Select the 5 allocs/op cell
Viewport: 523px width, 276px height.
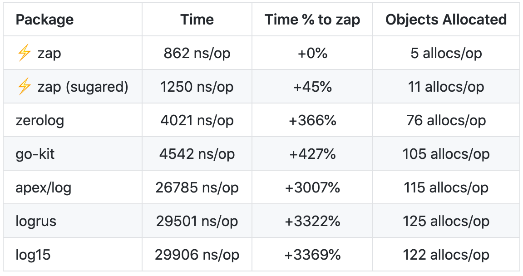point(446,54)
